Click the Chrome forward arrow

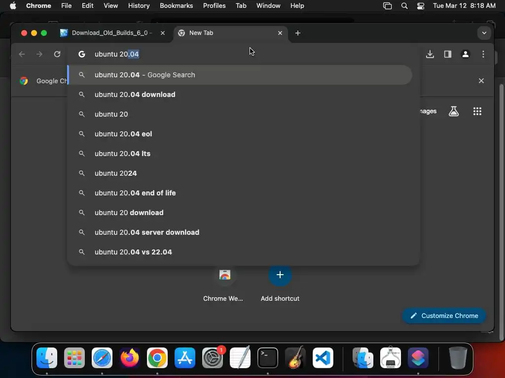pyautogui.click(x=39, y=54)
